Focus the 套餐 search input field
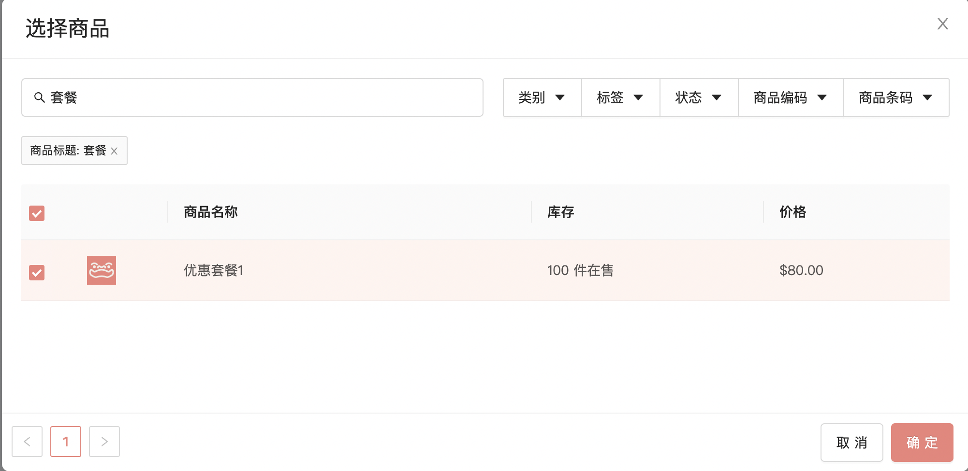The height and width of the screenshot is (471, 968). point(252,97)
